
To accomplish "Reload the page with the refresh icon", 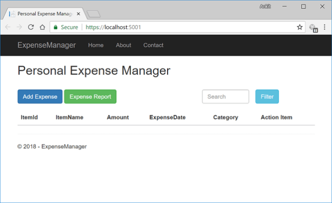I will click(31, 27).
